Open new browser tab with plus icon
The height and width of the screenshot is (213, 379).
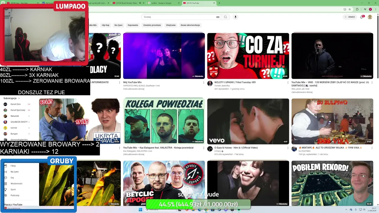coord(219,3)
